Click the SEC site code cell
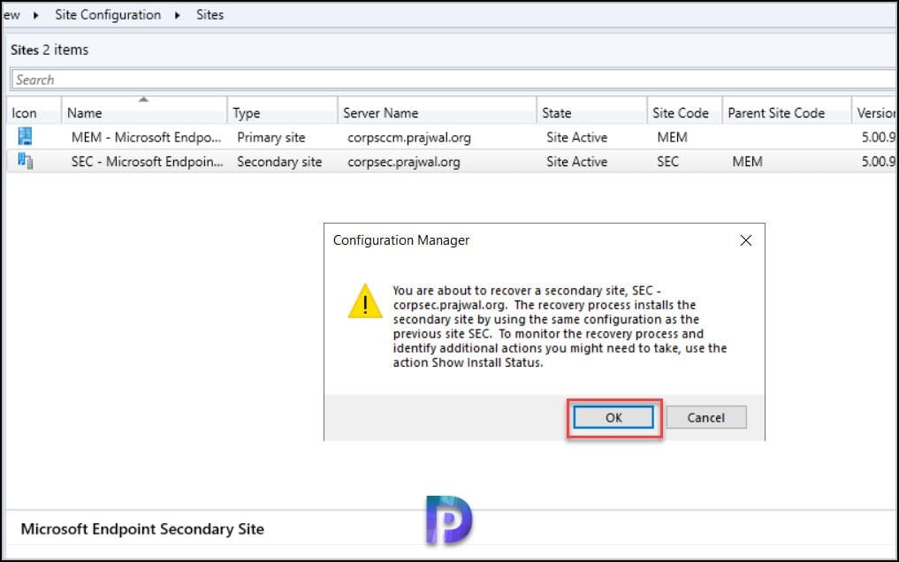This screenshot has height=562, width=899. (x=668, y=162)
